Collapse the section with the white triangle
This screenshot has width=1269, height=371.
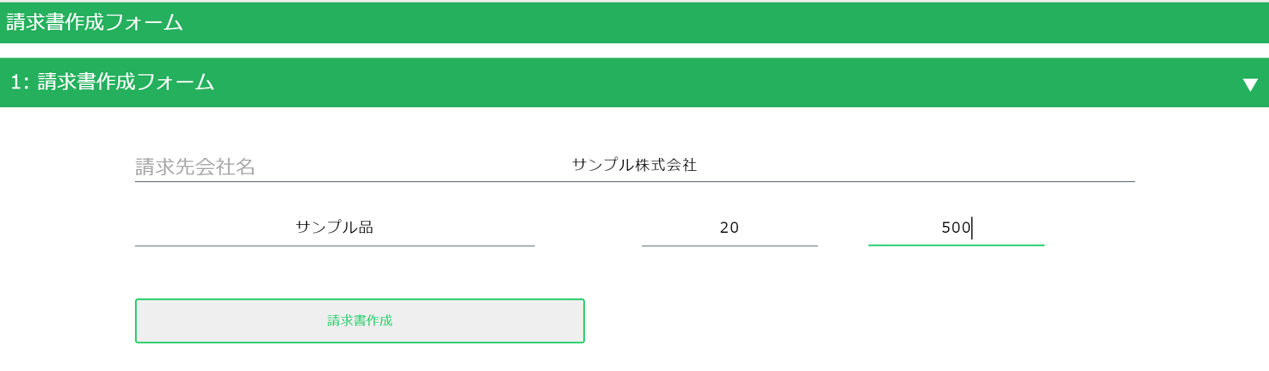tap(1249, 84)
